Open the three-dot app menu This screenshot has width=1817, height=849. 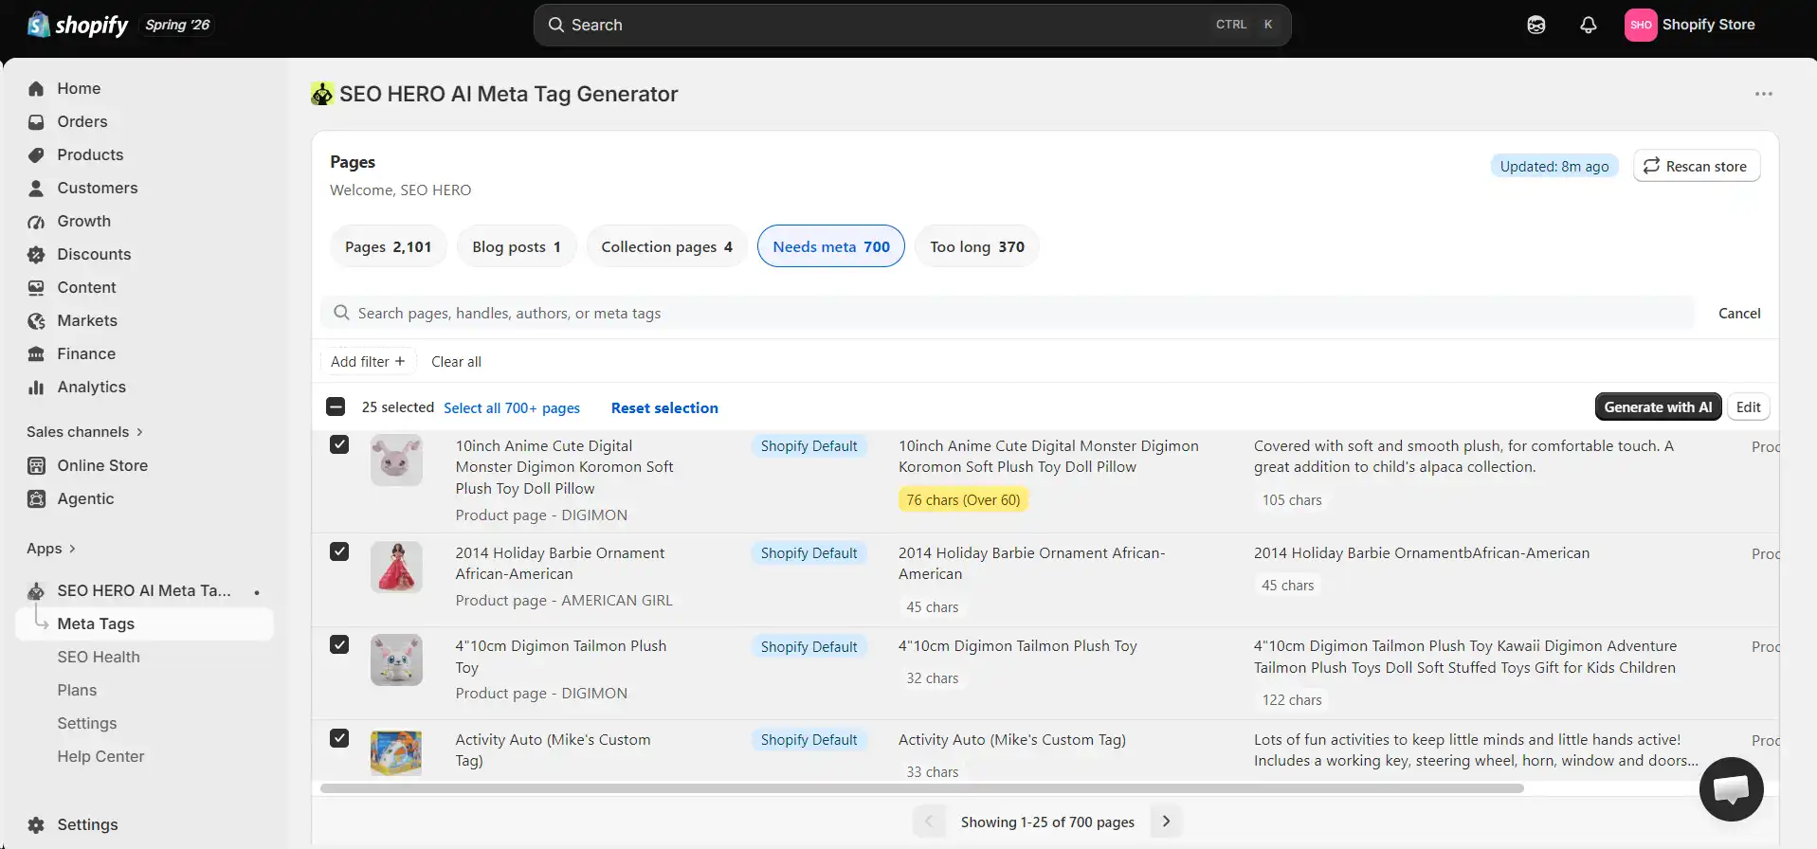point(1763,94)
